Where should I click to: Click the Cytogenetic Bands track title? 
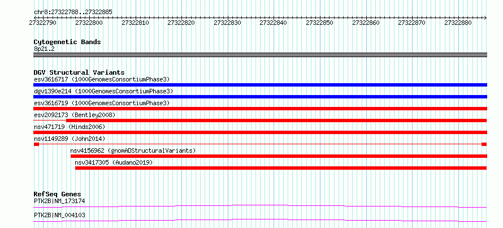click(67, 42)
